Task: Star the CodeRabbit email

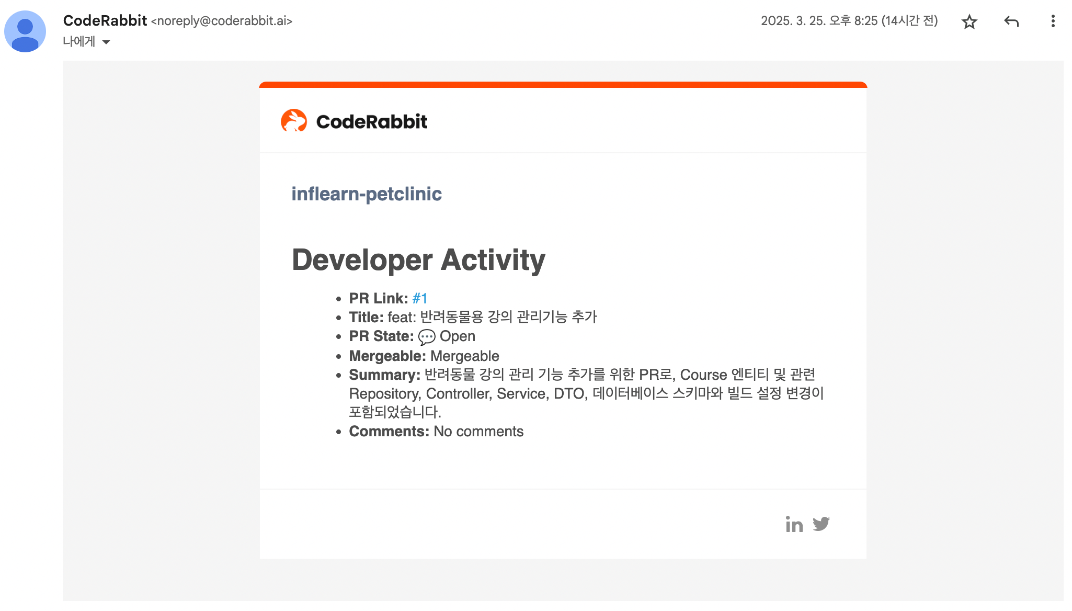Action: (970, 22)
